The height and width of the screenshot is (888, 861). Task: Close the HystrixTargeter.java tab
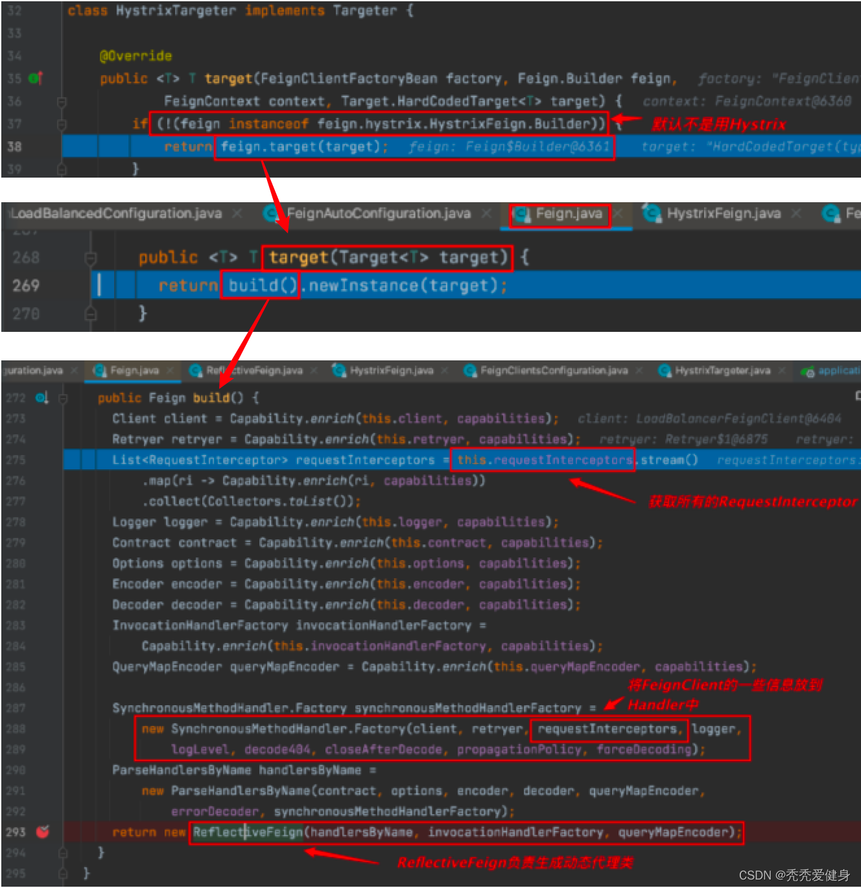(782, 371)
